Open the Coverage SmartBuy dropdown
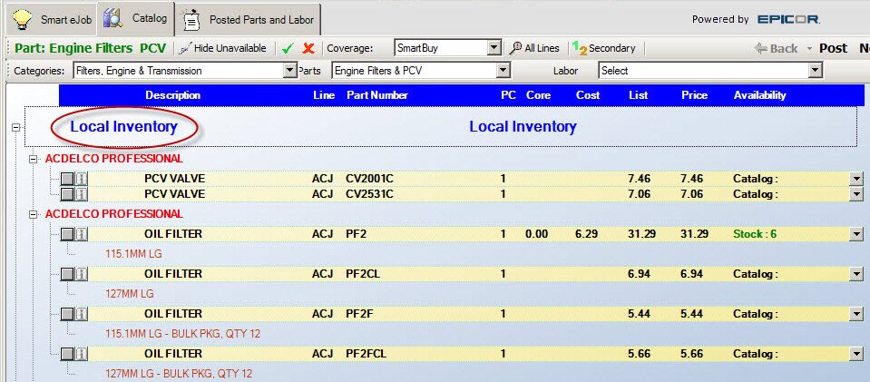The image size is (870, 382). point(494,48)
